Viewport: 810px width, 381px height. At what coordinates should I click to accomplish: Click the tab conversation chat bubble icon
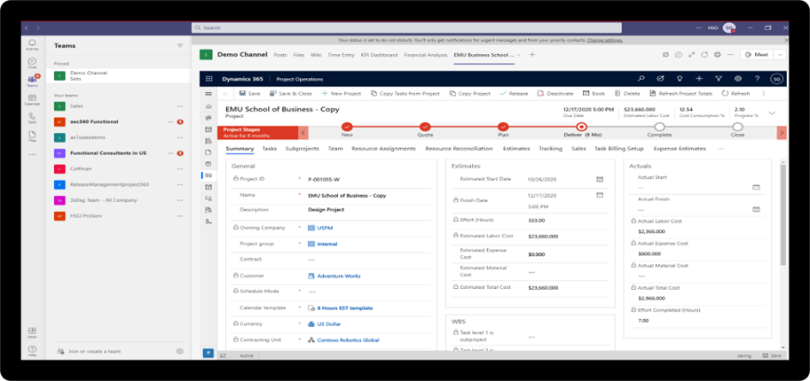[679, 55]
